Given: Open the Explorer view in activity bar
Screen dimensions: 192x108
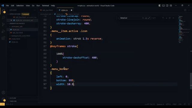Looking at the screenshot, I should pos(3,11).
